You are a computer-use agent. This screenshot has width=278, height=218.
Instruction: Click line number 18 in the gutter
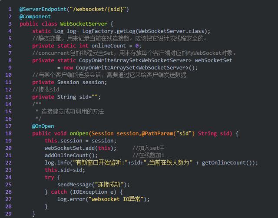[9, 133]
